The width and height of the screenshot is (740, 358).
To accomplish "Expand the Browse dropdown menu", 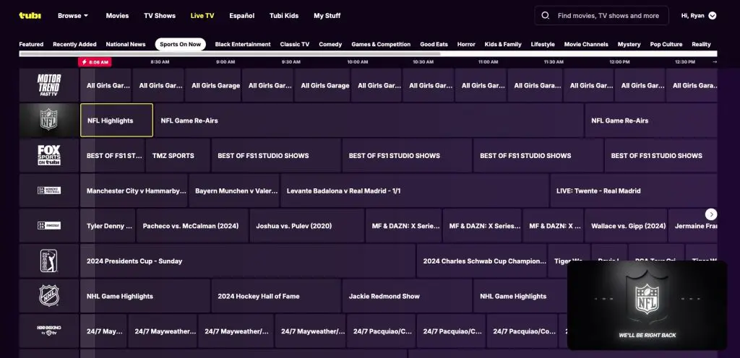I will pyautogui.click(x=73, y=16).
